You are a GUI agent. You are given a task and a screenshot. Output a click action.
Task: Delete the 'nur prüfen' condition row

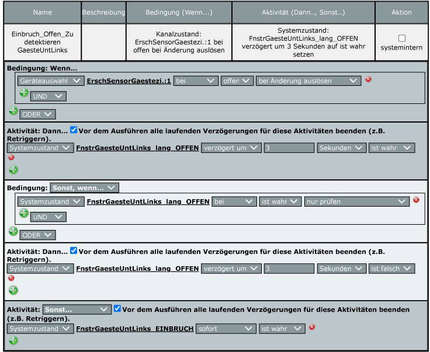416,200
